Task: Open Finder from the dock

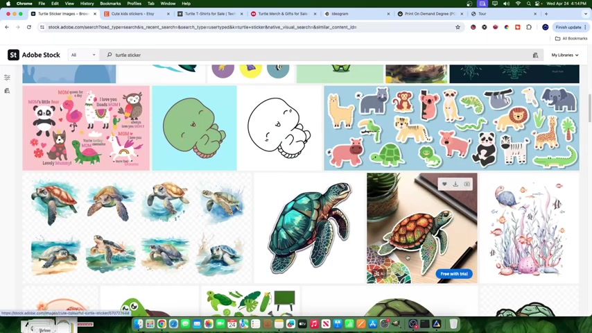Action: [x=139, y=323]
